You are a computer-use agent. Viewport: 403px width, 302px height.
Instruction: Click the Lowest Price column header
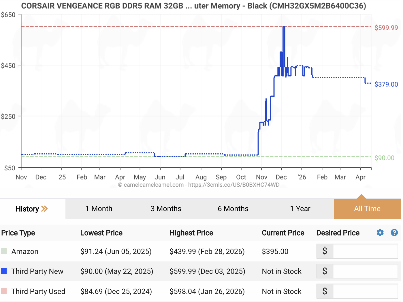click(x=101, y=233)
